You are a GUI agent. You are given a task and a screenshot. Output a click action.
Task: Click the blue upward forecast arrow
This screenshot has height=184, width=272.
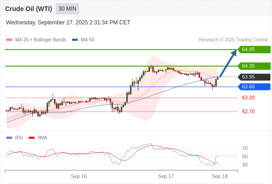point(228,63)
